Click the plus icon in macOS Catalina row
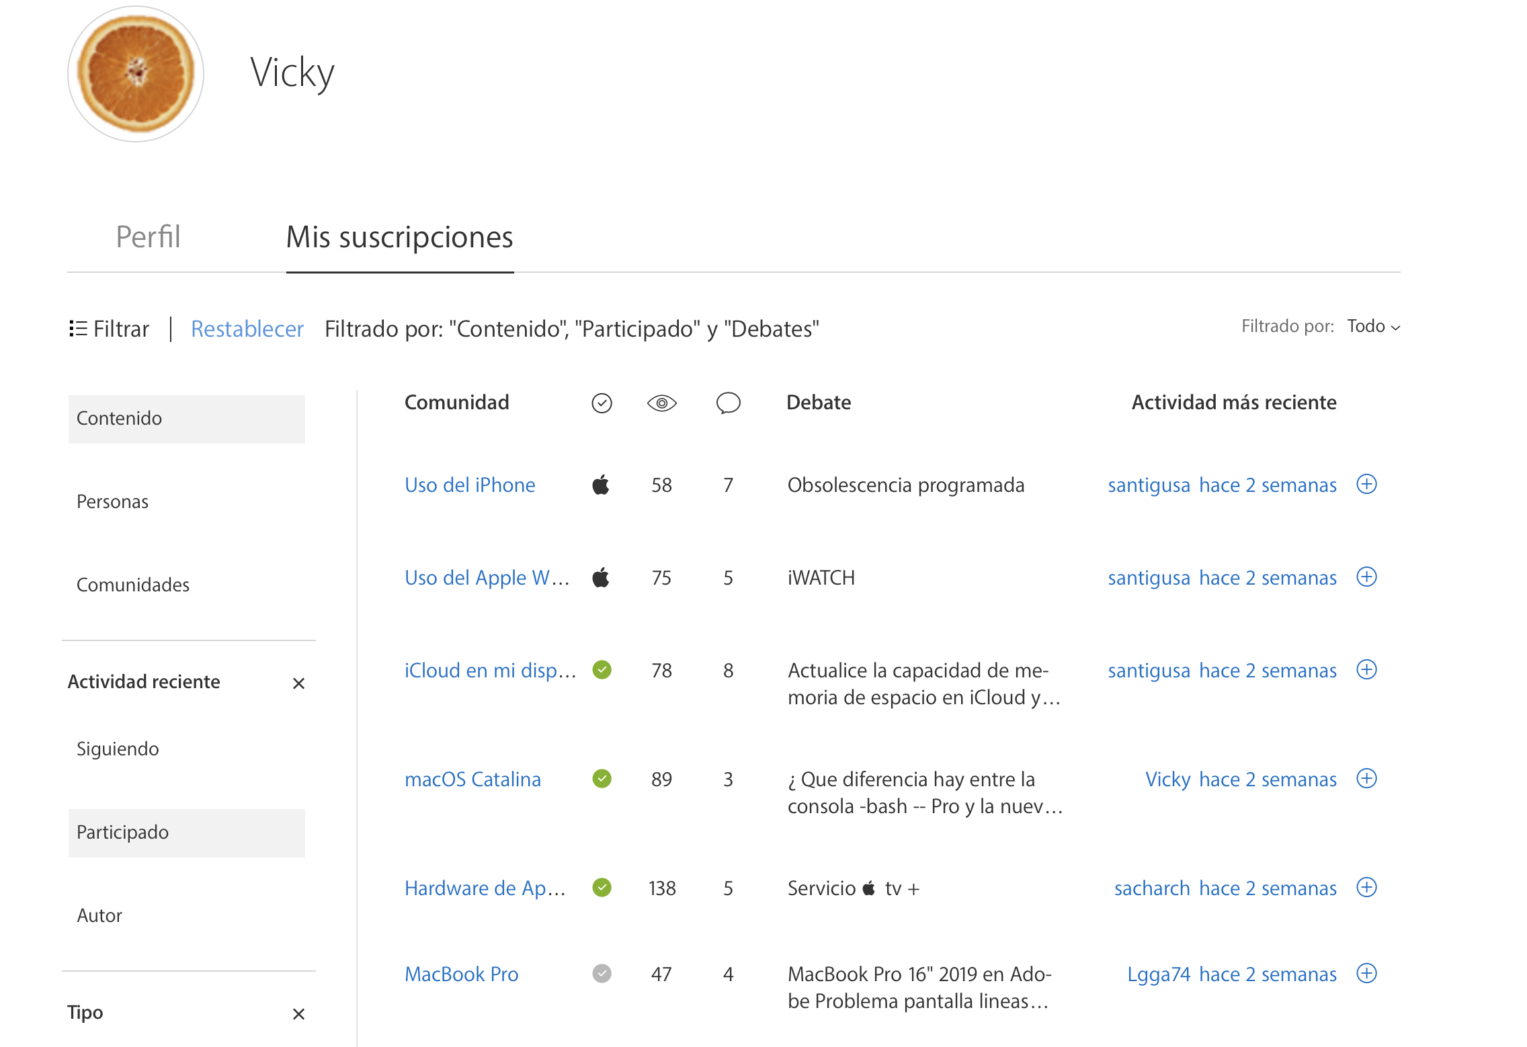This screenshot has width=1527, height=1047. [x=1366, y=778]
